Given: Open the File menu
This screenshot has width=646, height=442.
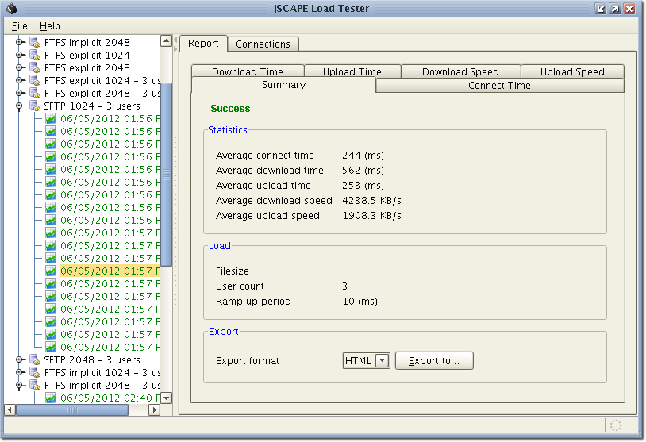Looking at the screenshot, I should click(19, 26).
